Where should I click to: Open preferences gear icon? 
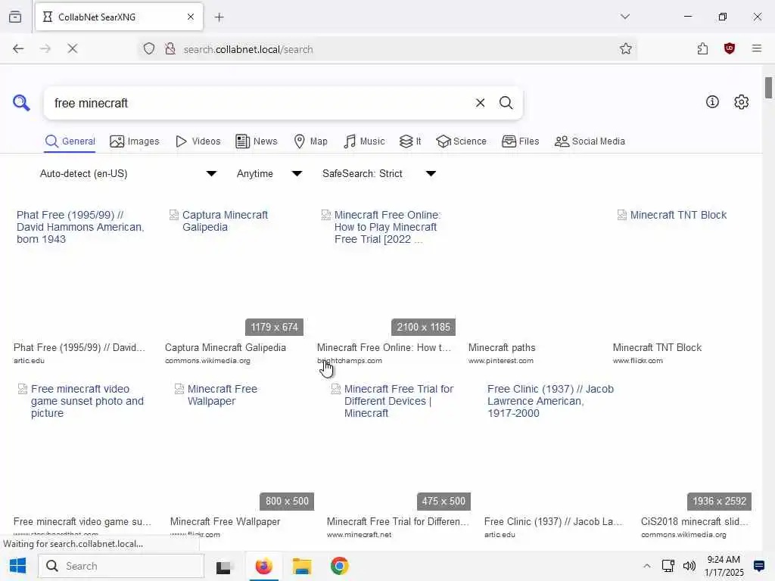pos(741,102)
